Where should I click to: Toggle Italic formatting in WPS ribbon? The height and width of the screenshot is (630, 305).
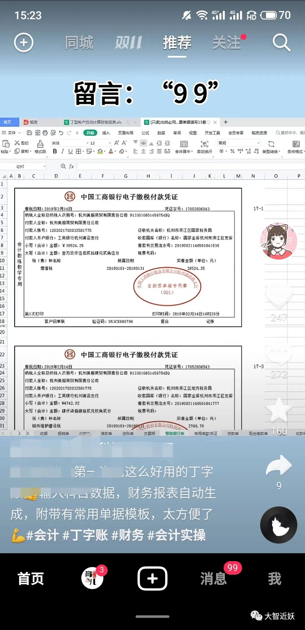[63, 151]
